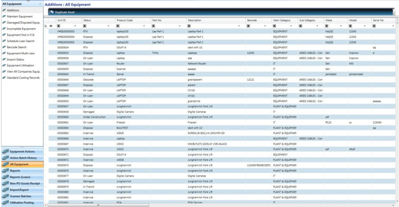399x207 pixels.
Task: Toggle Description filter condition box
Action: 189,26
